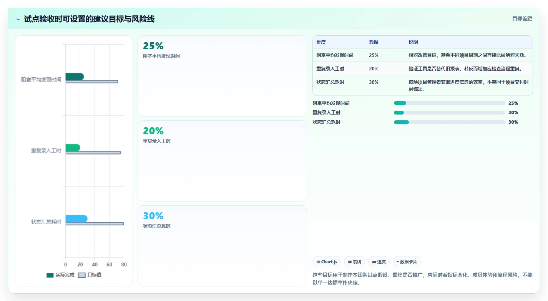Click 状态汇总耗时 progress bar
Image resolution: width=548 pixels, height=301 pixels.
pos(450,122)
